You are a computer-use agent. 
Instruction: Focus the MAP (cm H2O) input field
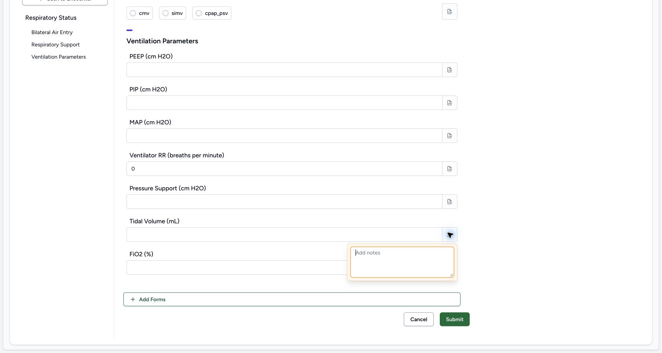[284, 136]
